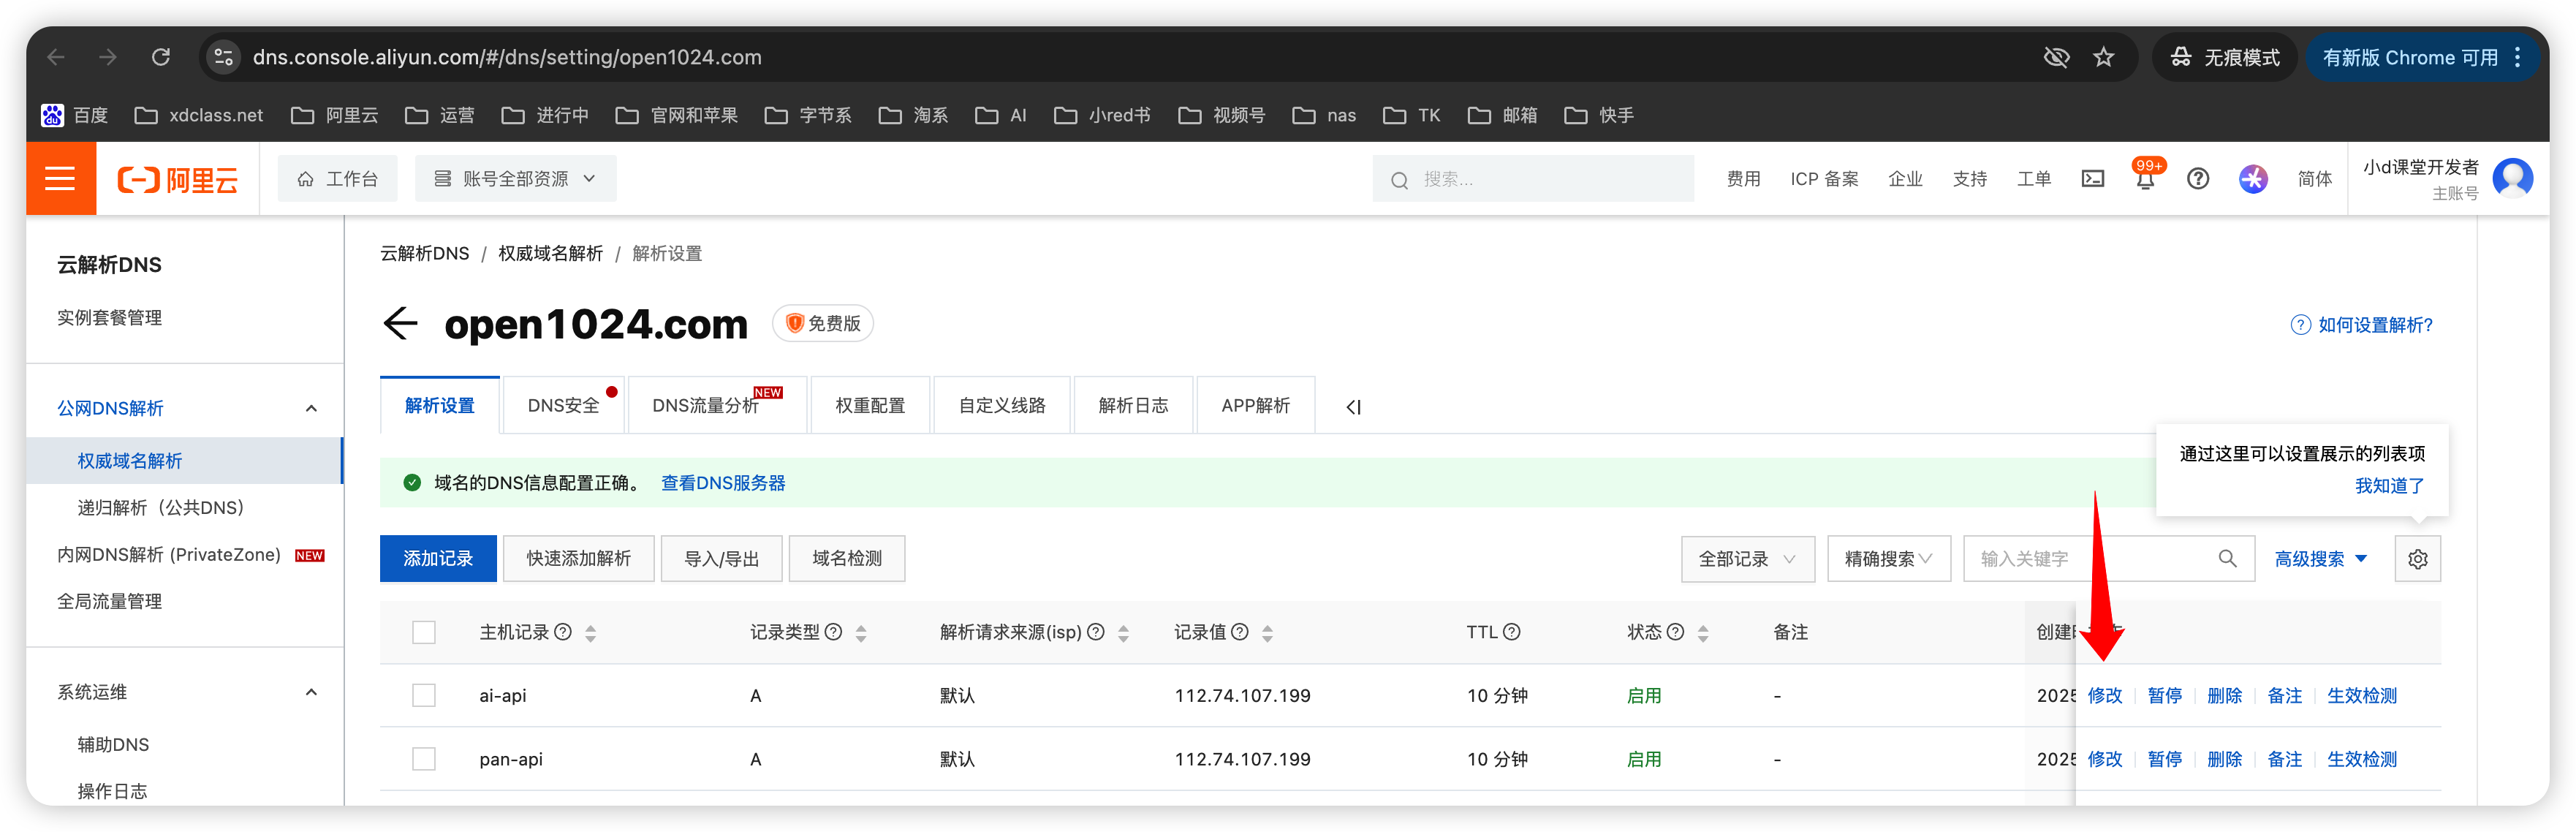Open the 精确搜索 dropdown
Image resolution: width=2576 pixels, height=832 pixels.
(x=1888, y=559)
